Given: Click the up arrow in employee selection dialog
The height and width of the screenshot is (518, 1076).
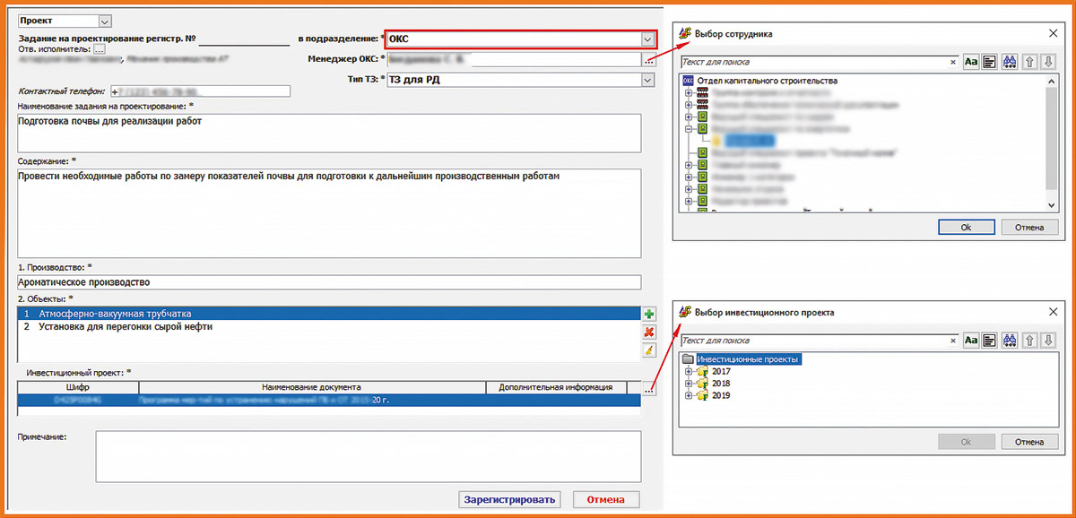Looking at the screenshot, I should pos(1029,62).
